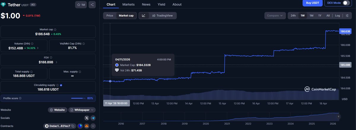Viewport: 356px width, 130px height.
Task: Open the About tab
Action: coord(177,4)
